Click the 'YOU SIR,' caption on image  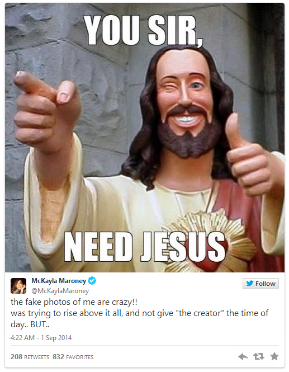(144, 30)
